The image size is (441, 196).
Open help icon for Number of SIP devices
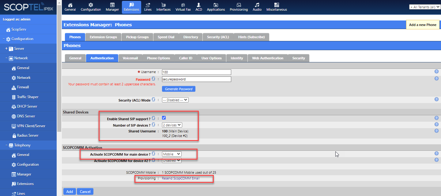(436, 124)
